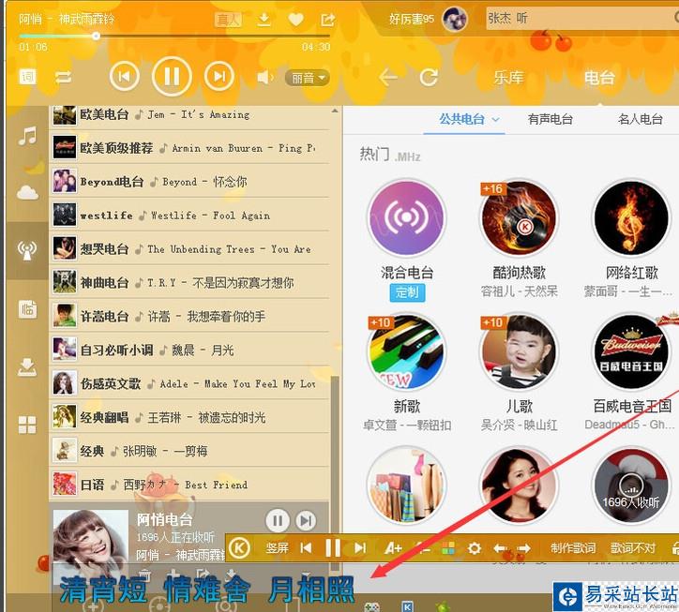Viewport: 679px width, 612px height.
Task: Open the 乐库 music library tab
Action: tap(509, 78)
